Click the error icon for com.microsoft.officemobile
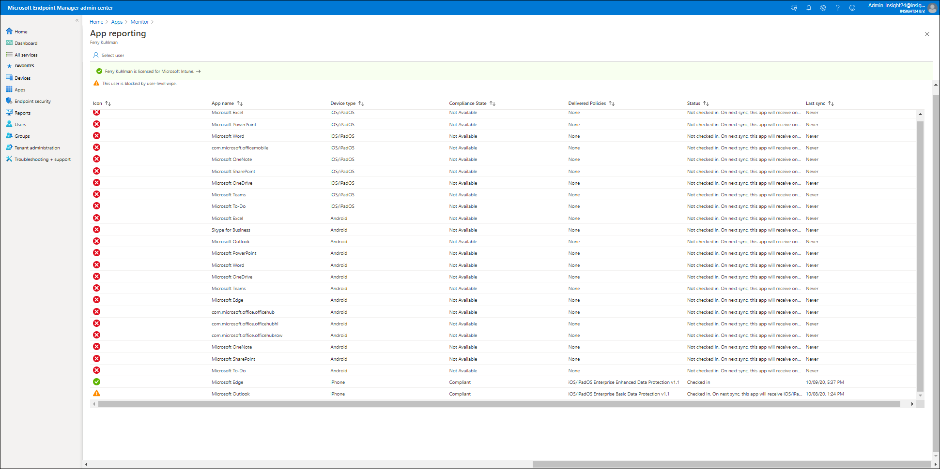940x469 pixels. coord(97,147)
